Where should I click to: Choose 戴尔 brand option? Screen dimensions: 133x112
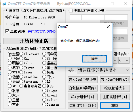click(9, 68)
